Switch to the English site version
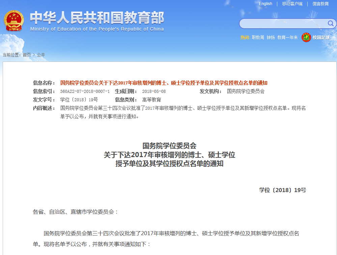 (x=265, y=4)
